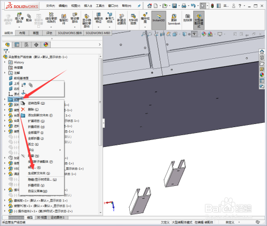
Task: Click the 显示隐藏的零部件 show hidden components tool
Action: pyautogui.click(x=87, y=20)
